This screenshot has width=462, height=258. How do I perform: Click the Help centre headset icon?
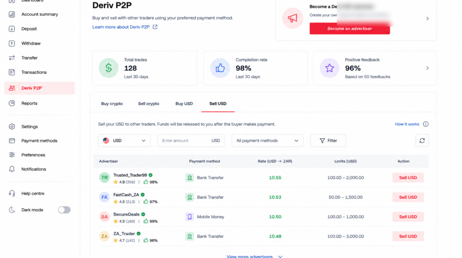[12, 193]
